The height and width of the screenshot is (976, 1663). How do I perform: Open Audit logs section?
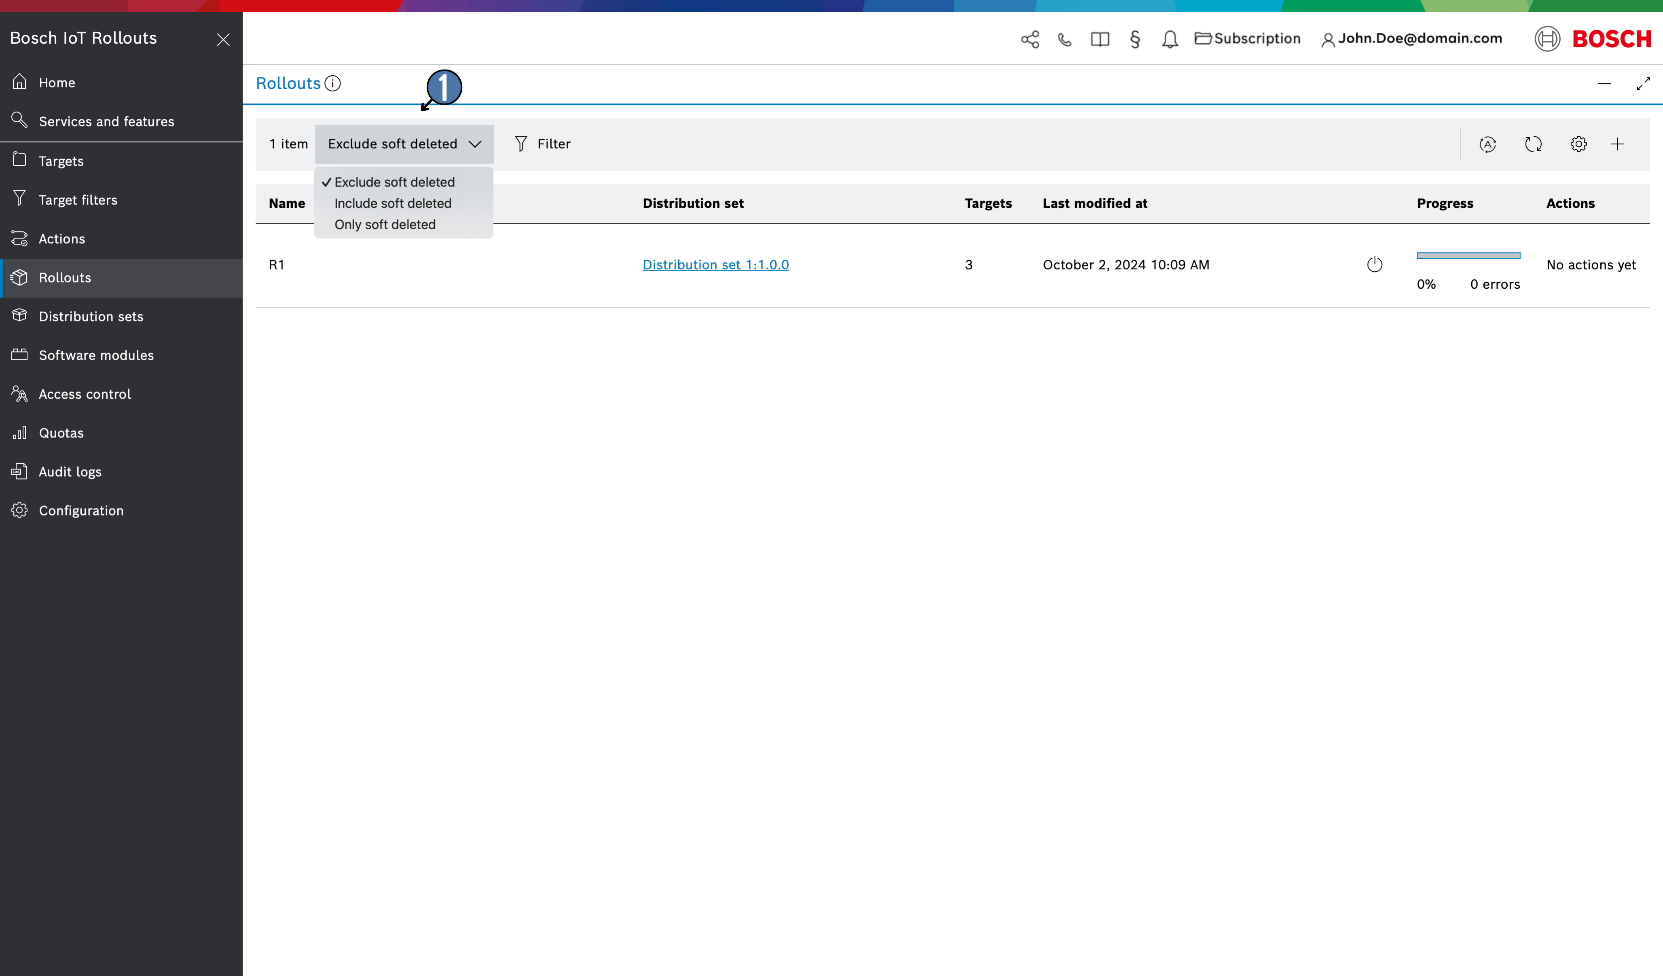[x=121, y=472]
